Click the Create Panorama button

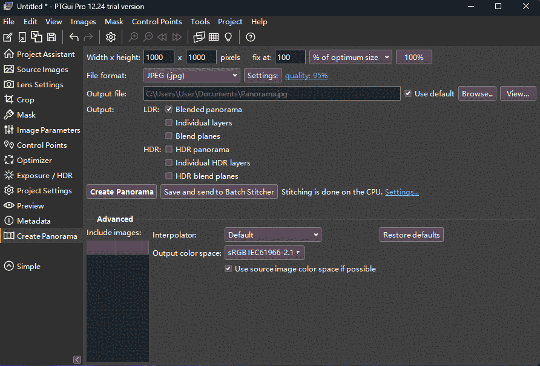tap(122, 192)
